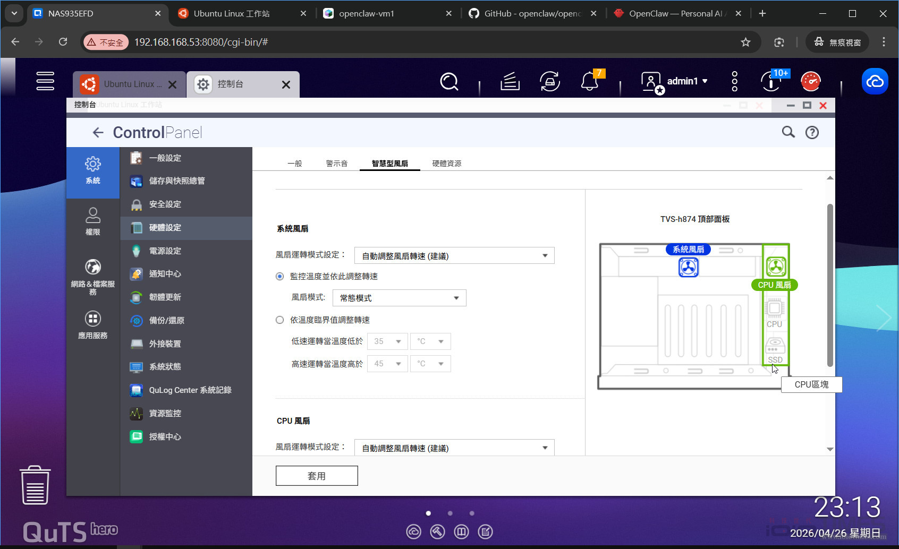Expand the system fan rotation mode dropdown
This screenshot has height=549, width=899.
(x=454, y=256)
